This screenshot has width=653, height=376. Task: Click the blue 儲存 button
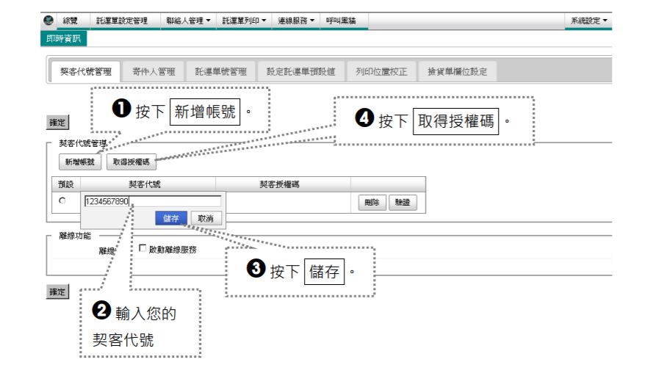tap(170, 218)
